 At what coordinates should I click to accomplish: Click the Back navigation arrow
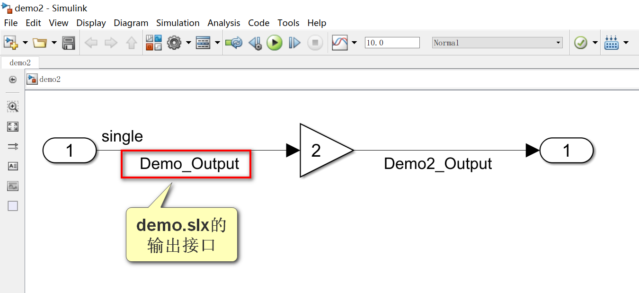(x=91, y=43)
